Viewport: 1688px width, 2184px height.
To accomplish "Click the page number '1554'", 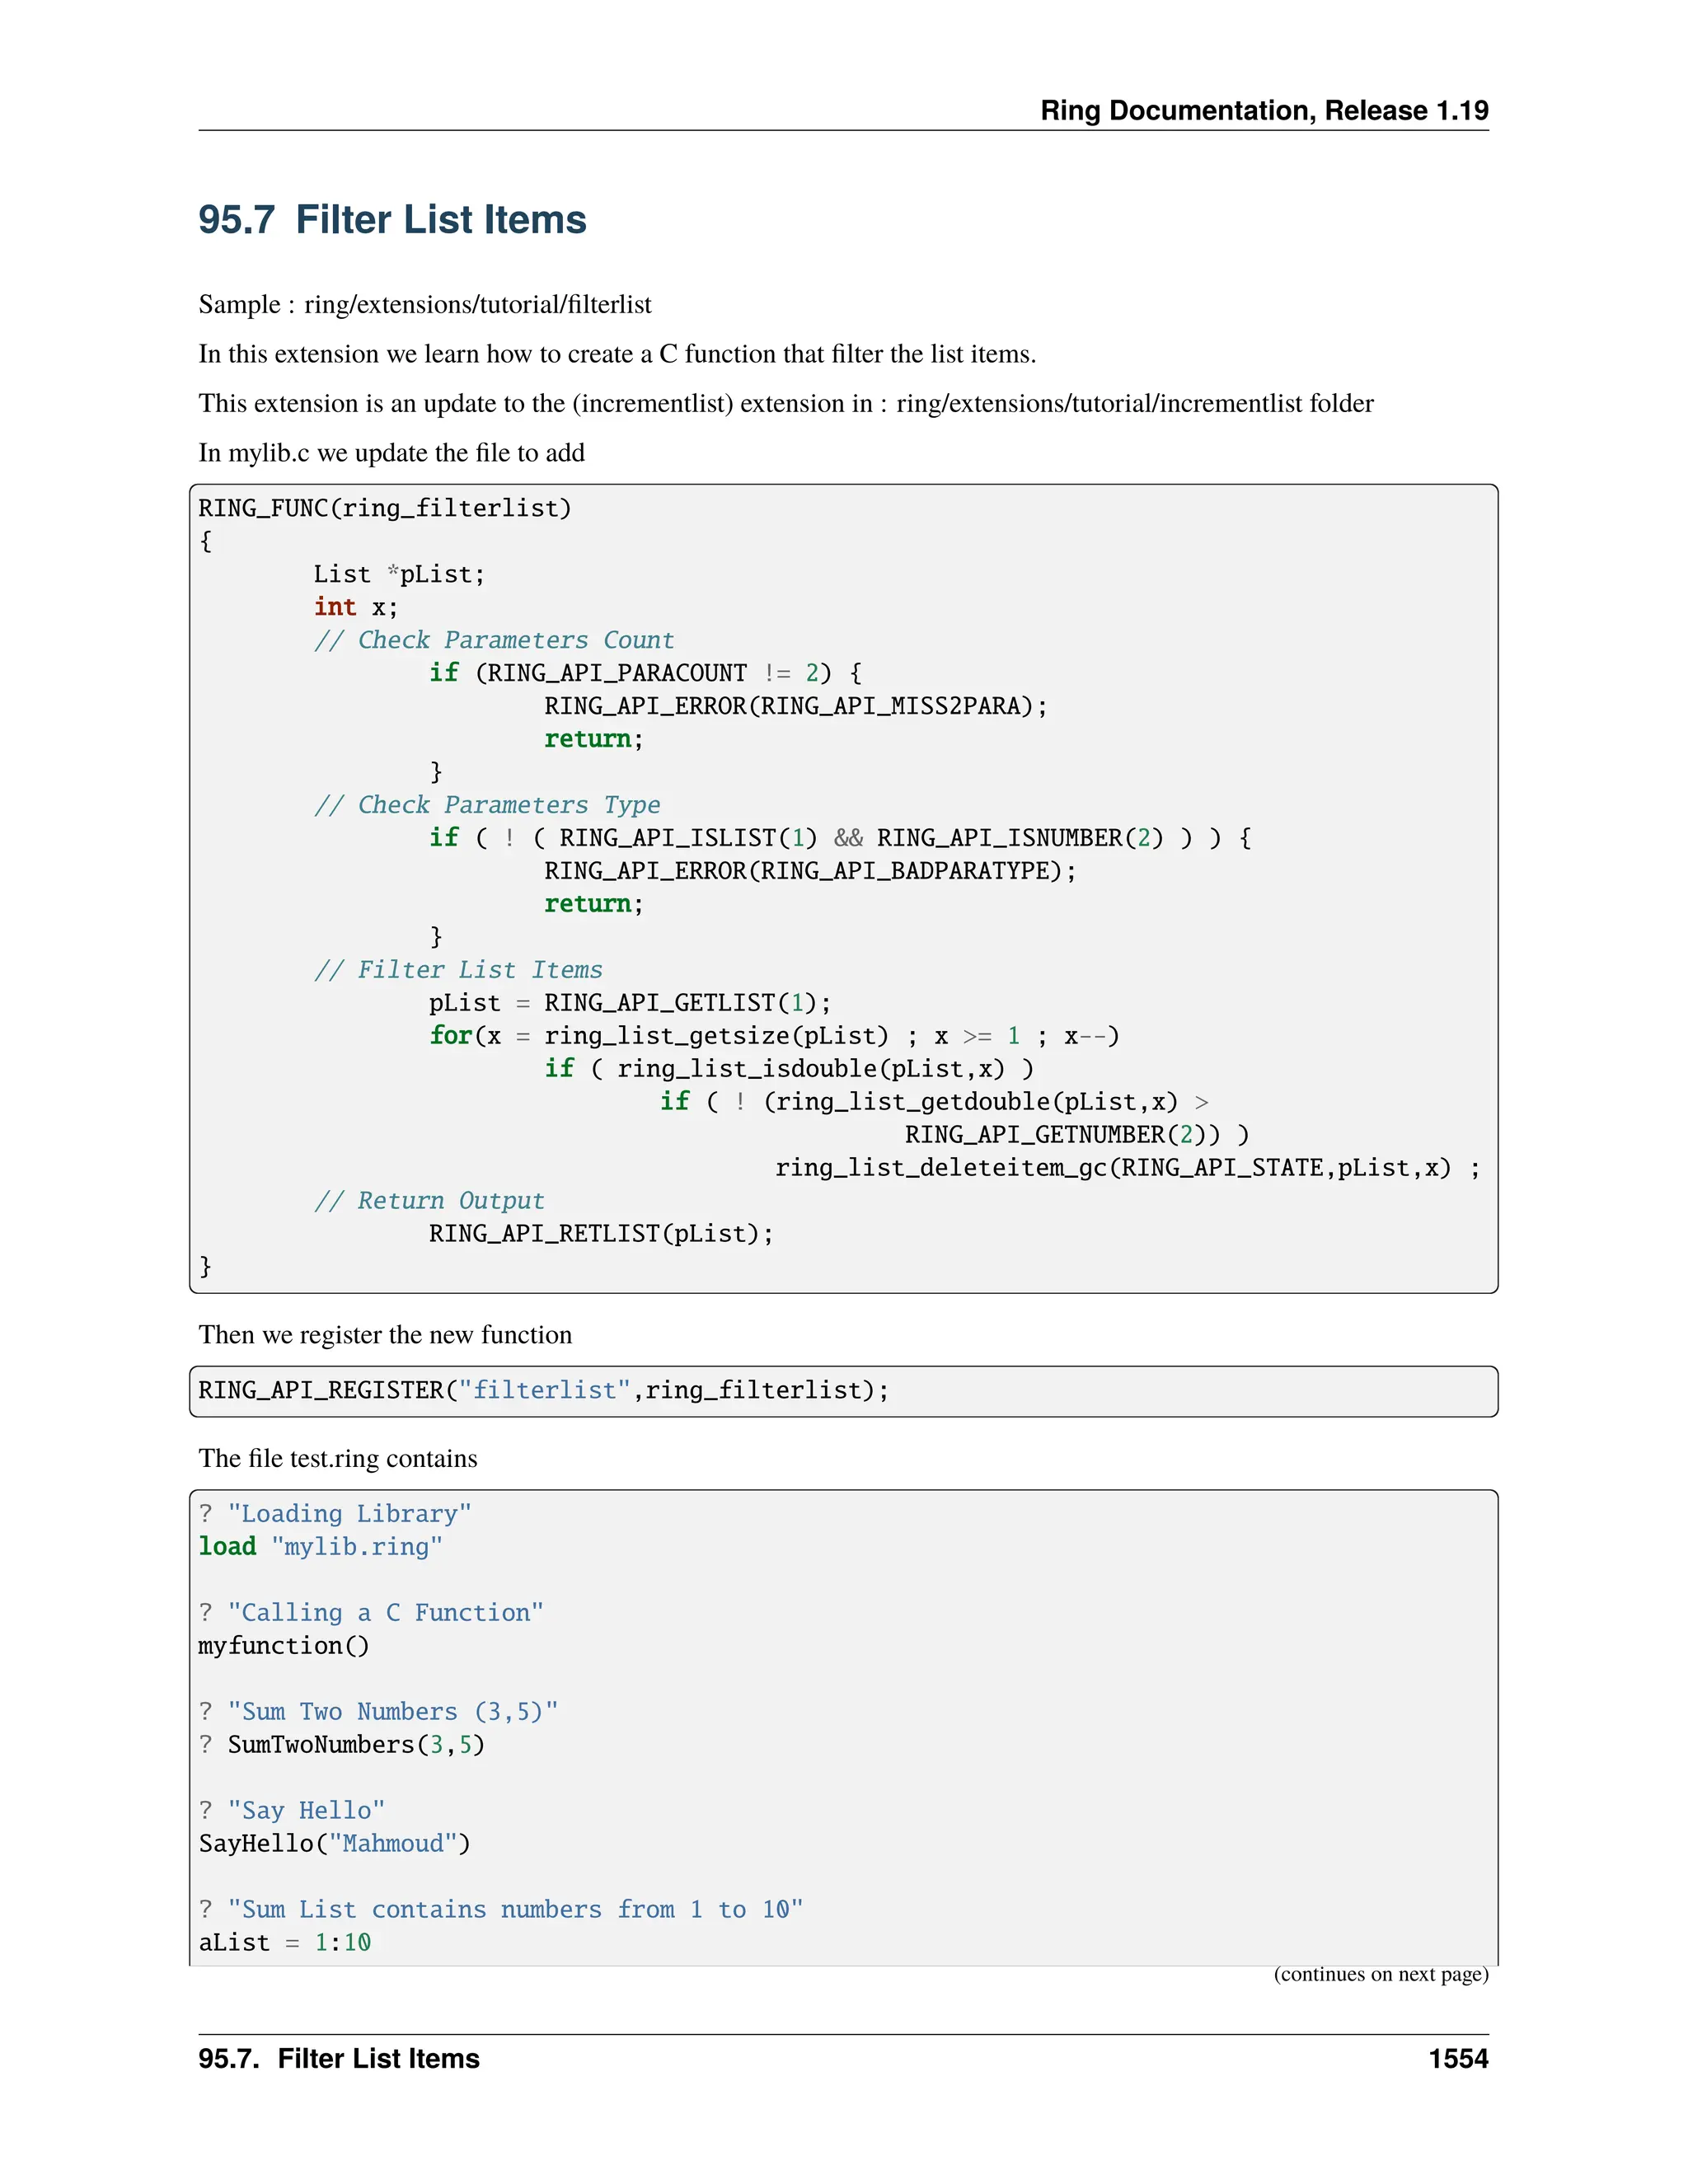I will 1458,2059.
